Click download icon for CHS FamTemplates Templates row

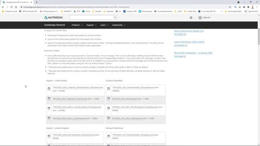pyautogui.click(x=108, y=88)
